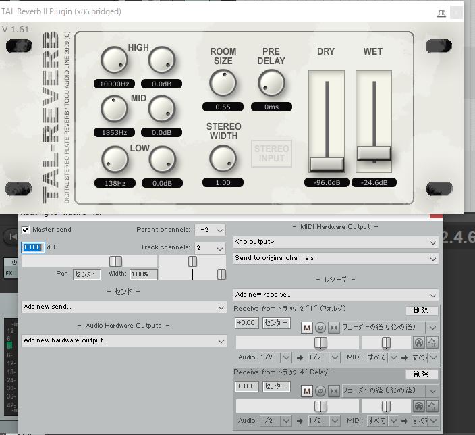Click the PRE DELAY knob
Viewport: 475px width, 435px height.
tap(271, 82)
